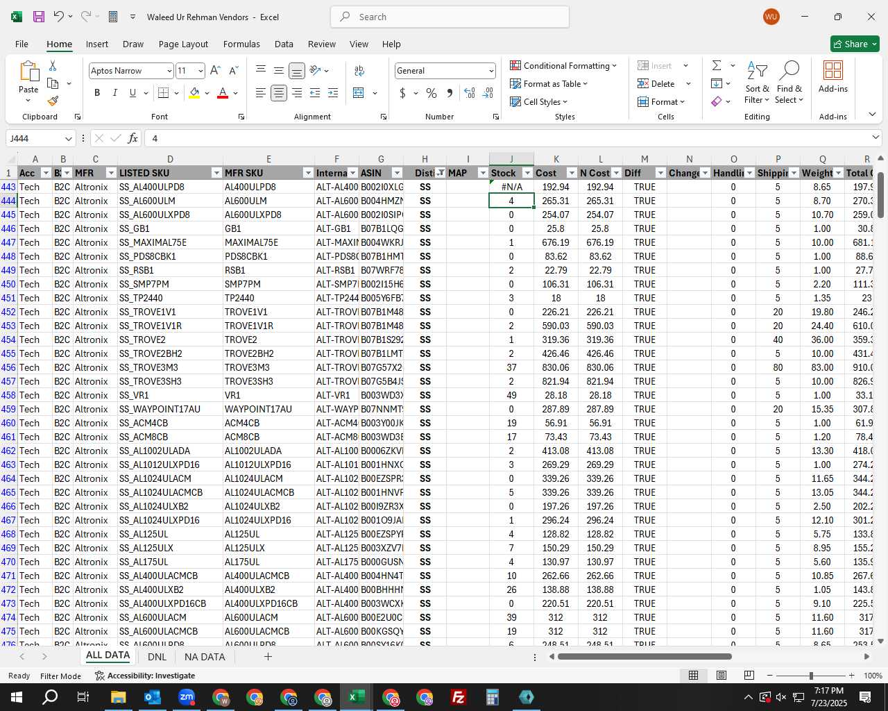Apply Percent Style format
This screenshot has height=711, width=888.
pos(432,93)
